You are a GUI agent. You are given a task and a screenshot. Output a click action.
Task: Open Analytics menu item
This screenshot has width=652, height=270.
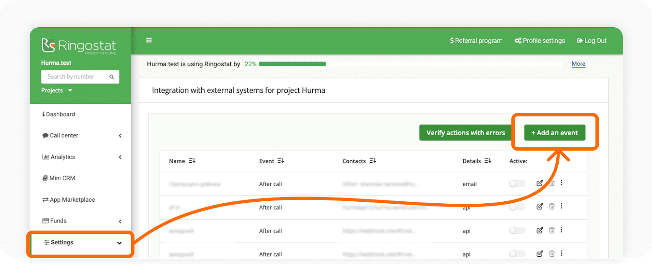pyautogui.click(x=59, y=157)
